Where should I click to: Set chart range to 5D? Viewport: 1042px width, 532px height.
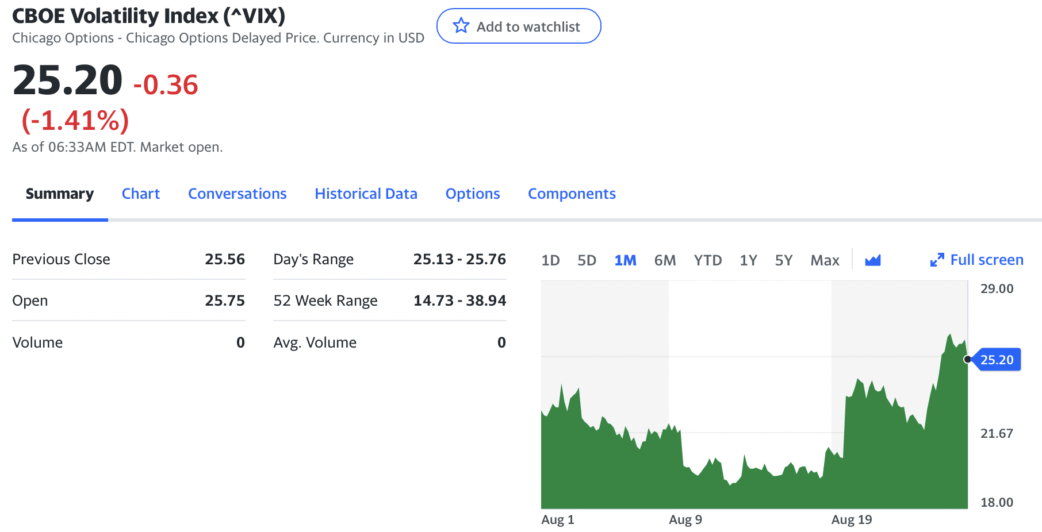[x=587, y=260]
